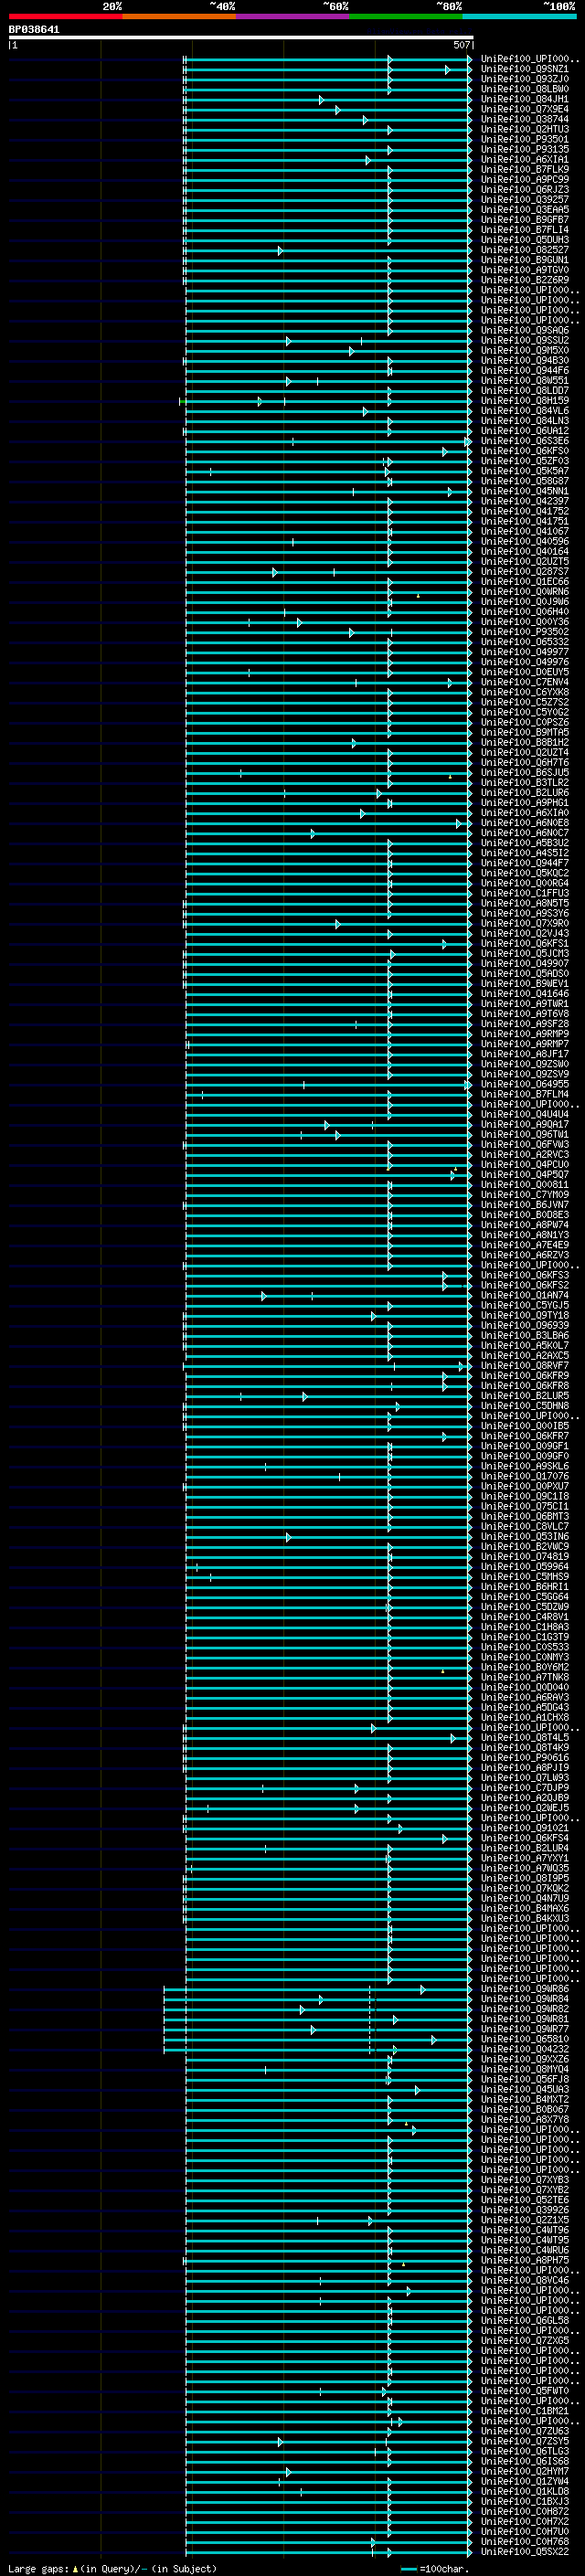Select the UniRef100_B4MXT2 label
This screenshot has width=585, height=2576.
525,2099
